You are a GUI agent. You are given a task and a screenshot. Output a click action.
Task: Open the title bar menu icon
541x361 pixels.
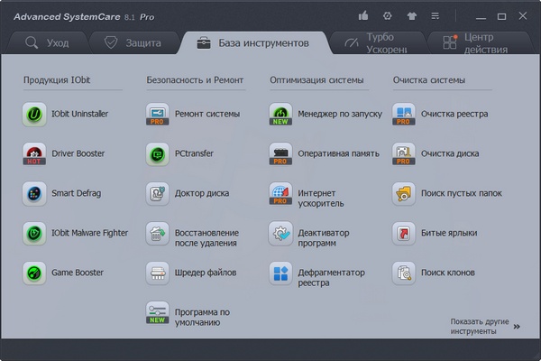tap(436, 15)
